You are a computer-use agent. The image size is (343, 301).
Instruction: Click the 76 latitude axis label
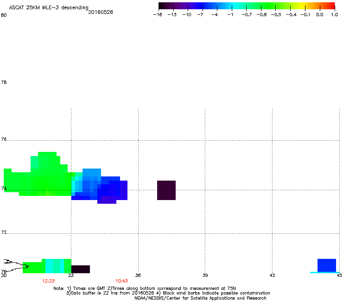pos(4,139)
